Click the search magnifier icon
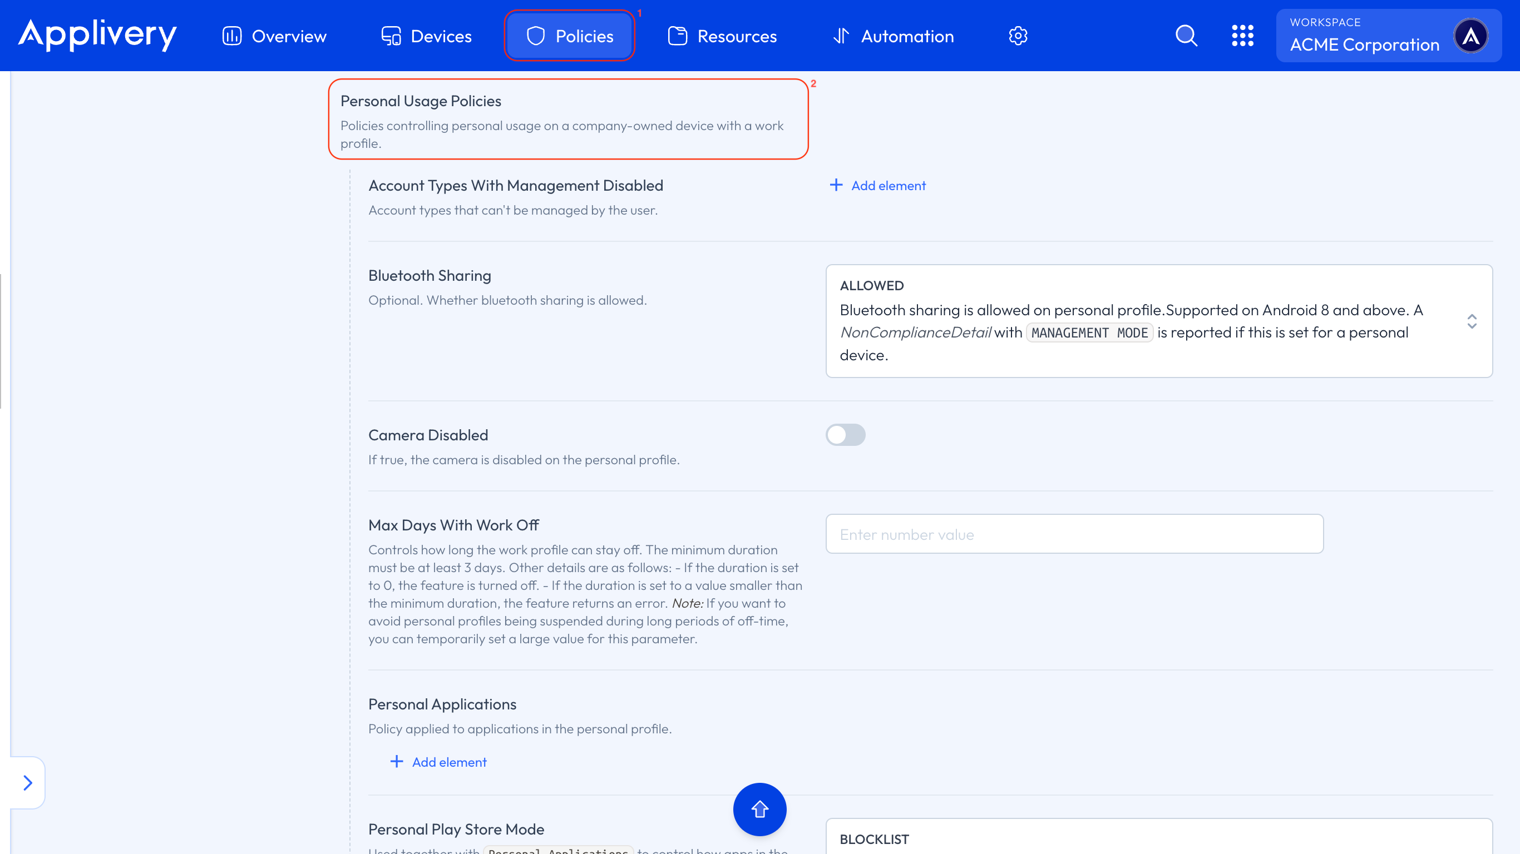1520x854 pixels. click(x=1186, y=36)
